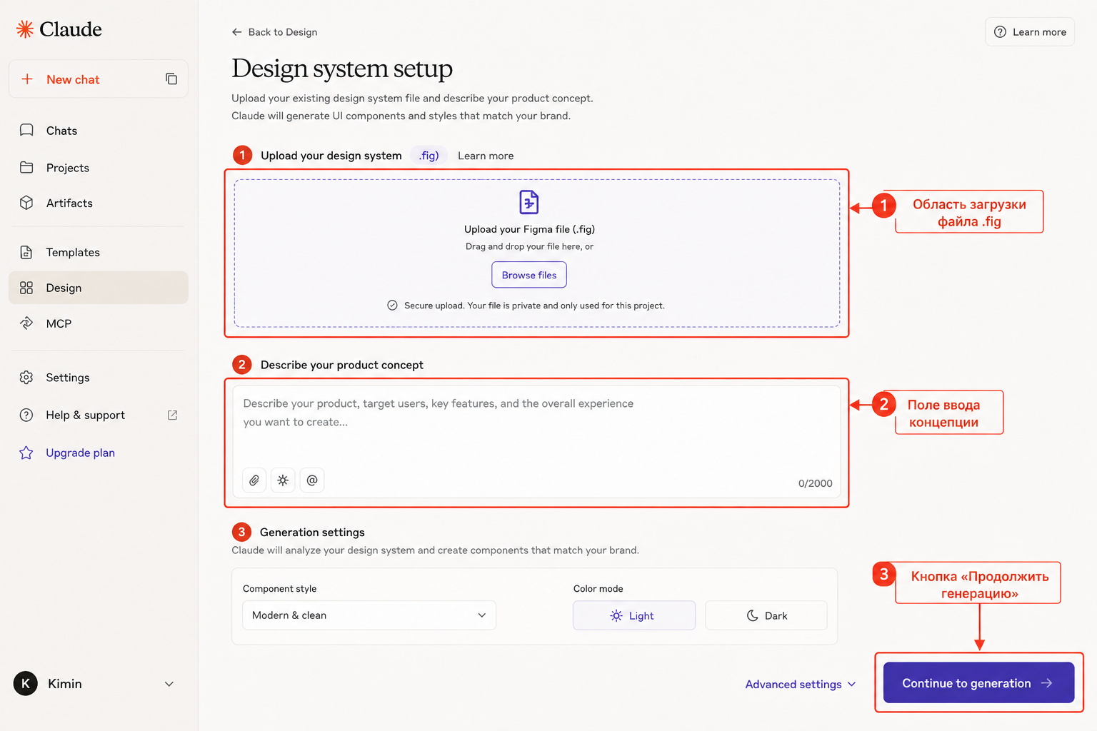Select the MCP sidebar item
The image size is (1097, 731).
pyautogui.click(x=99, y=323)
